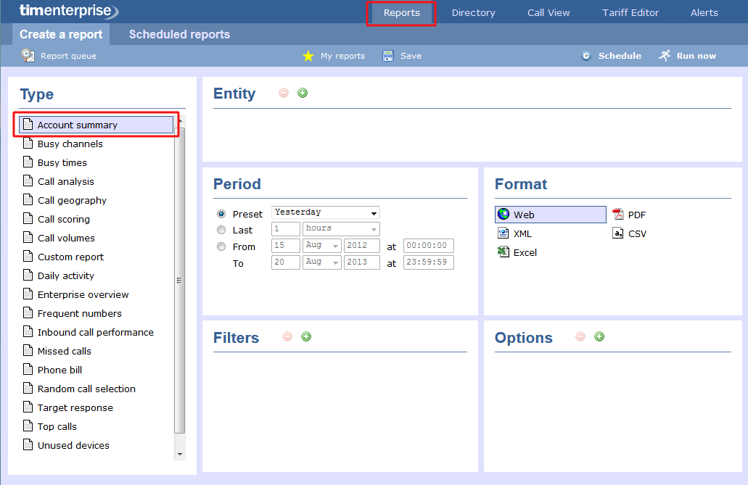Open the Report queue icon
Viewport: 748px width, 485px height.
pyautogui.click(x=28, y=56)
